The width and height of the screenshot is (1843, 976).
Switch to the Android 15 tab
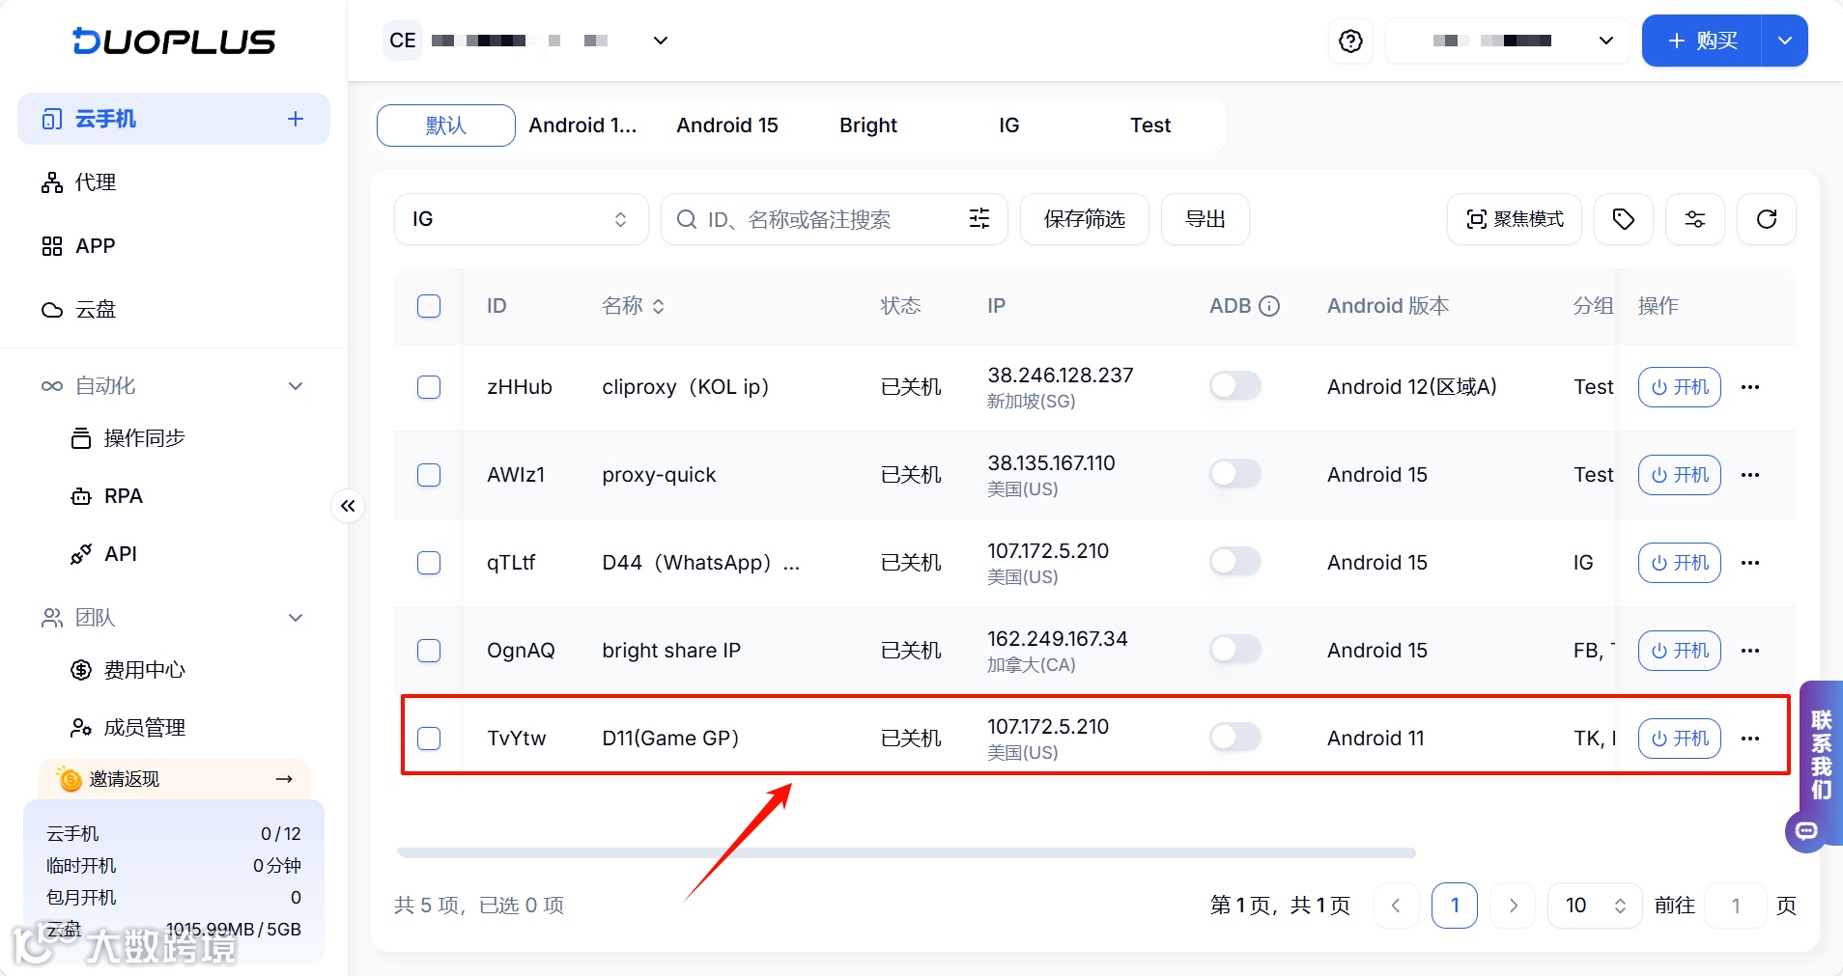coord(727,125)
